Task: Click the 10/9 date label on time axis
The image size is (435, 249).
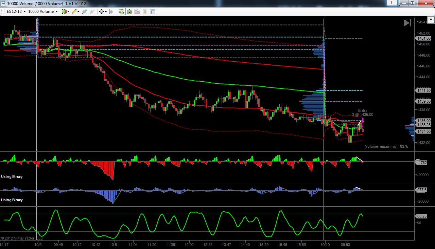Action: pyautogui.click(x=38, y=245)
